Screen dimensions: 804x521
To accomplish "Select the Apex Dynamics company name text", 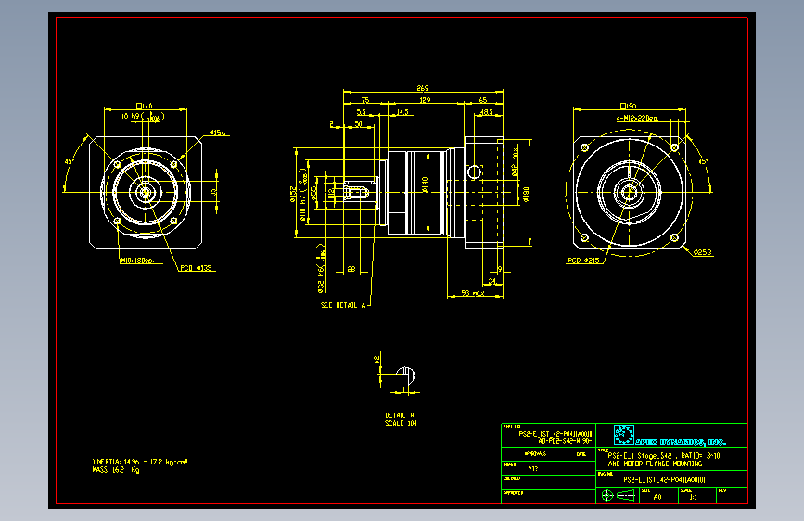I will tap(681, 442).
